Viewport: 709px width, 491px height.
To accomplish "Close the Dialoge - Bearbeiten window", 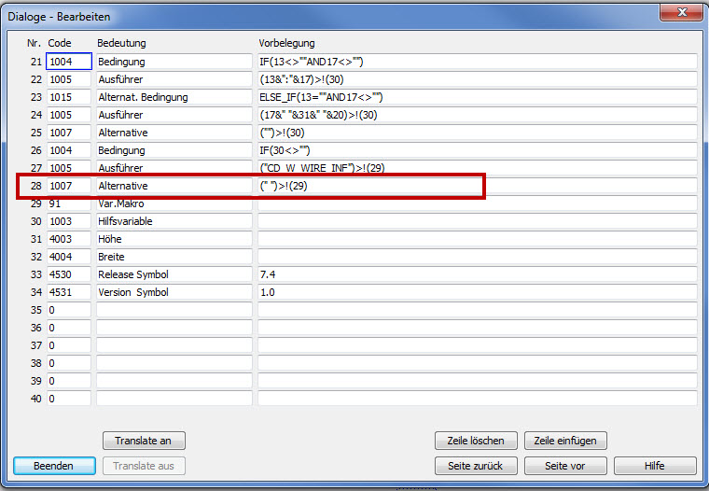I will (682, 12).
